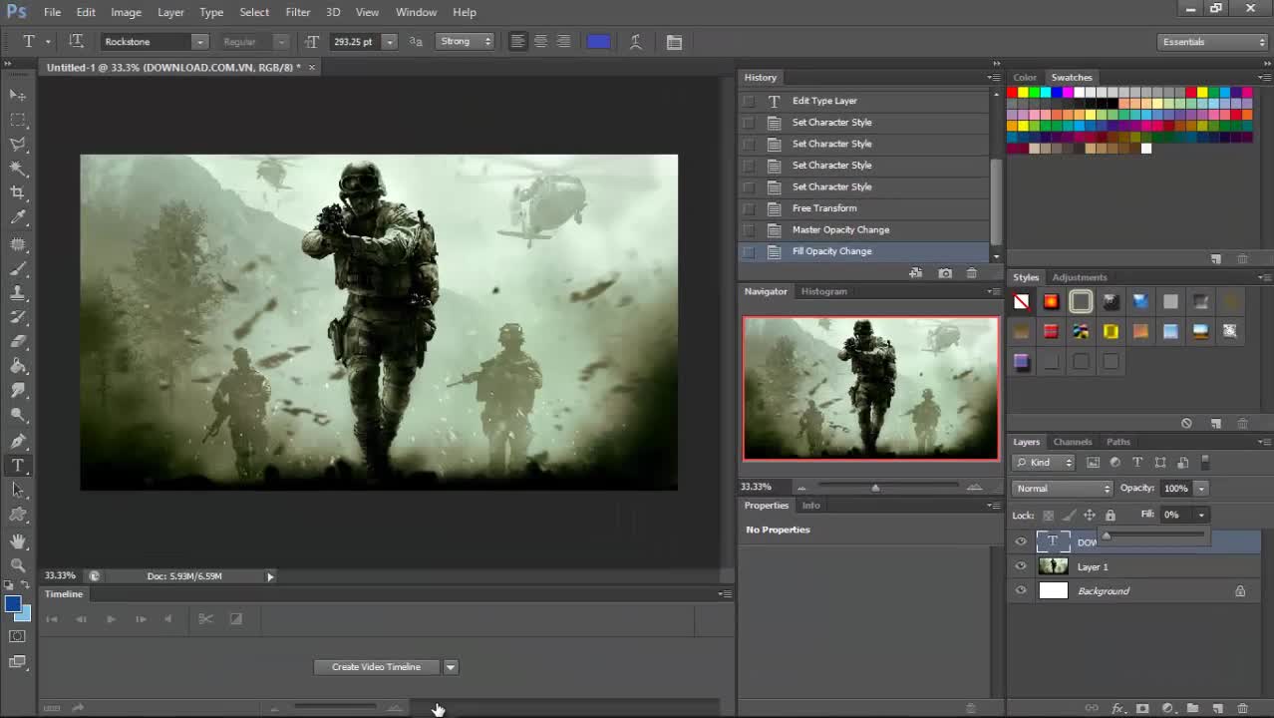Select the Hand tool
The width and height of the screenshot is (1274, 718).
coord(18,541)
